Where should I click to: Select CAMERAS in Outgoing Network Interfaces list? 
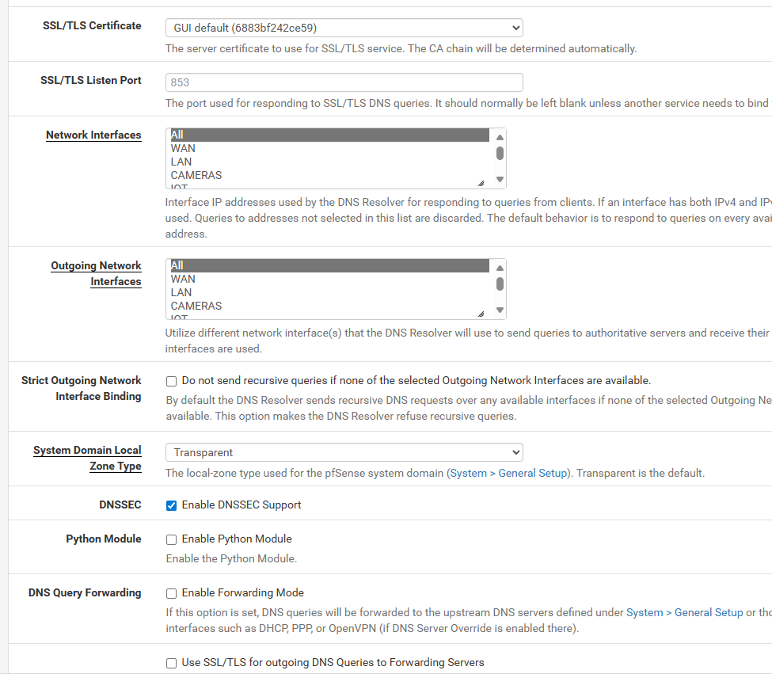[196, 306]
